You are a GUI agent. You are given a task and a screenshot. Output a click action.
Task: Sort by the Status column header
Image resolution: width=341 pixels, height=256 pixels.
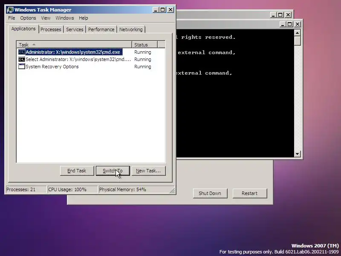pyautogui.click(x=144, y=45)
